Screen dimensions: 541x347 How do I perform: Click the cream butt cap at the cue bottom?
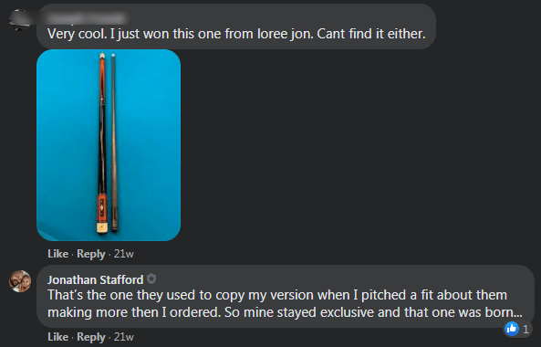102,227
